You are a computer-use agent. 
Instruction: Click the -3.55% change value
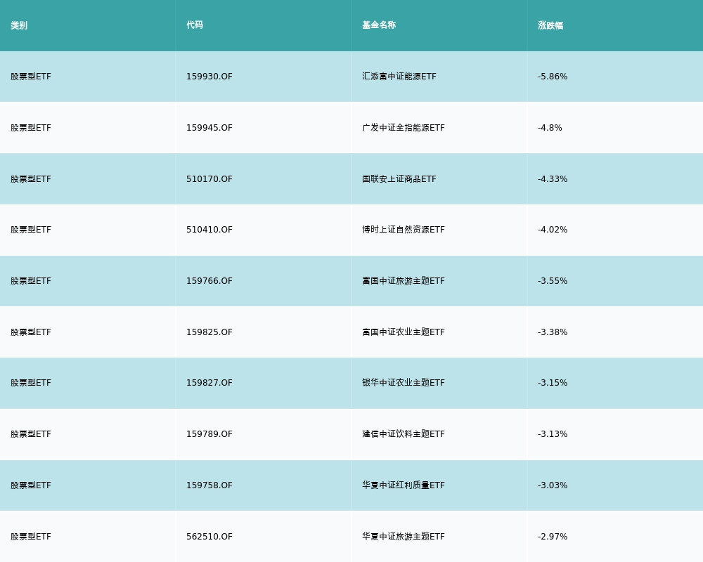coord(553,281)
